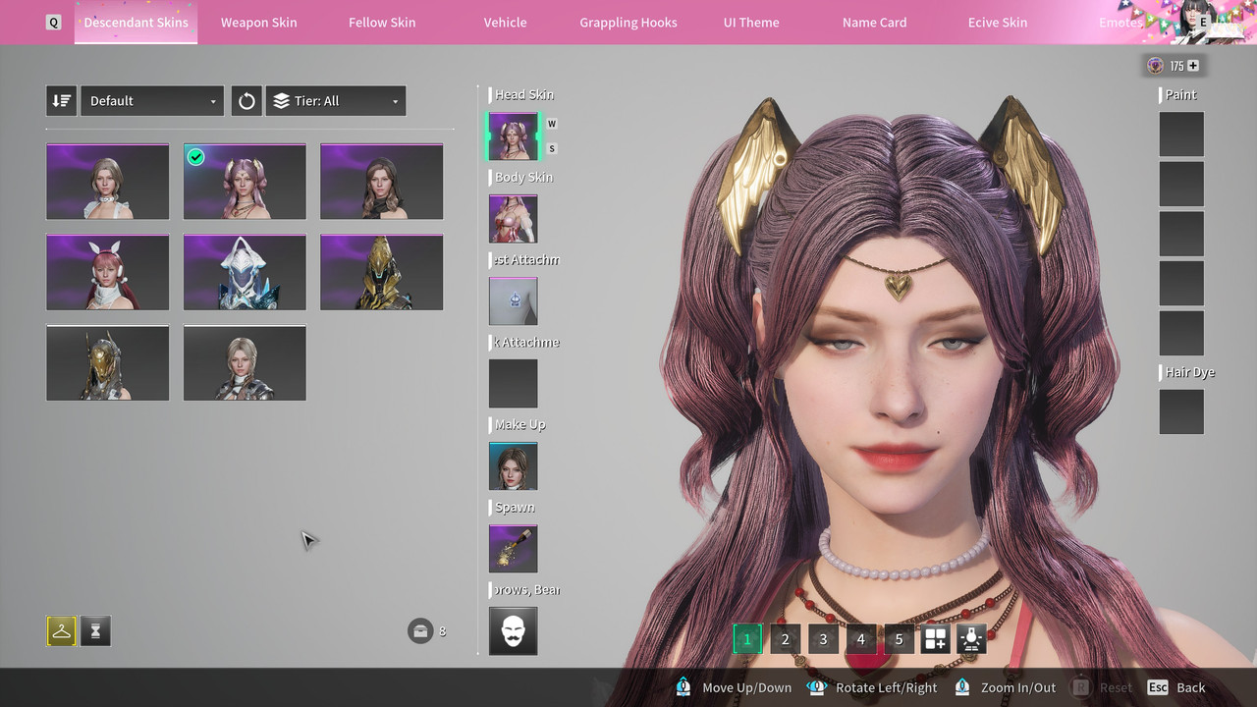Toggle the lighting lamp icon
This screenshot has height=707, width=1257.
972,639
